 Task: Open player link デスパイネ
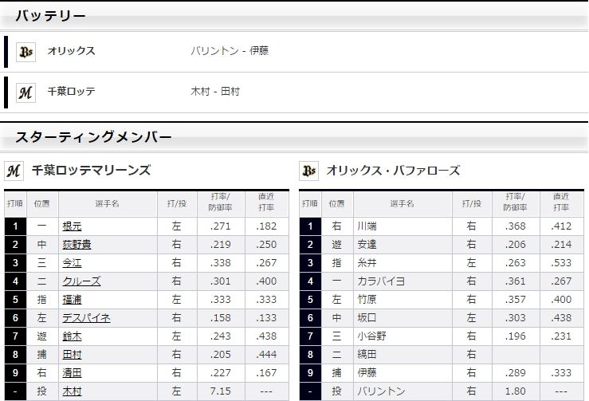pos(86,318)
